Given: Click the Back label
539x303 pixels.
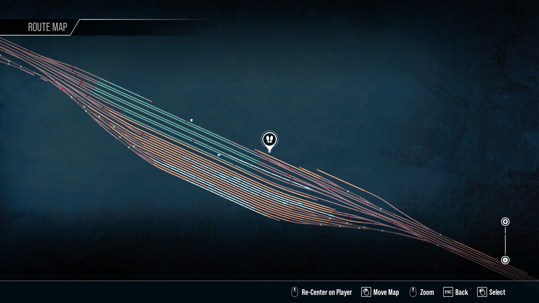Looking at the screenshot, I should click(x=462, y=292).
